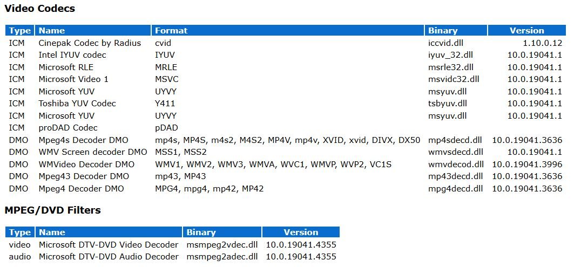Click the Video Codecs section heading

(39, 9)
